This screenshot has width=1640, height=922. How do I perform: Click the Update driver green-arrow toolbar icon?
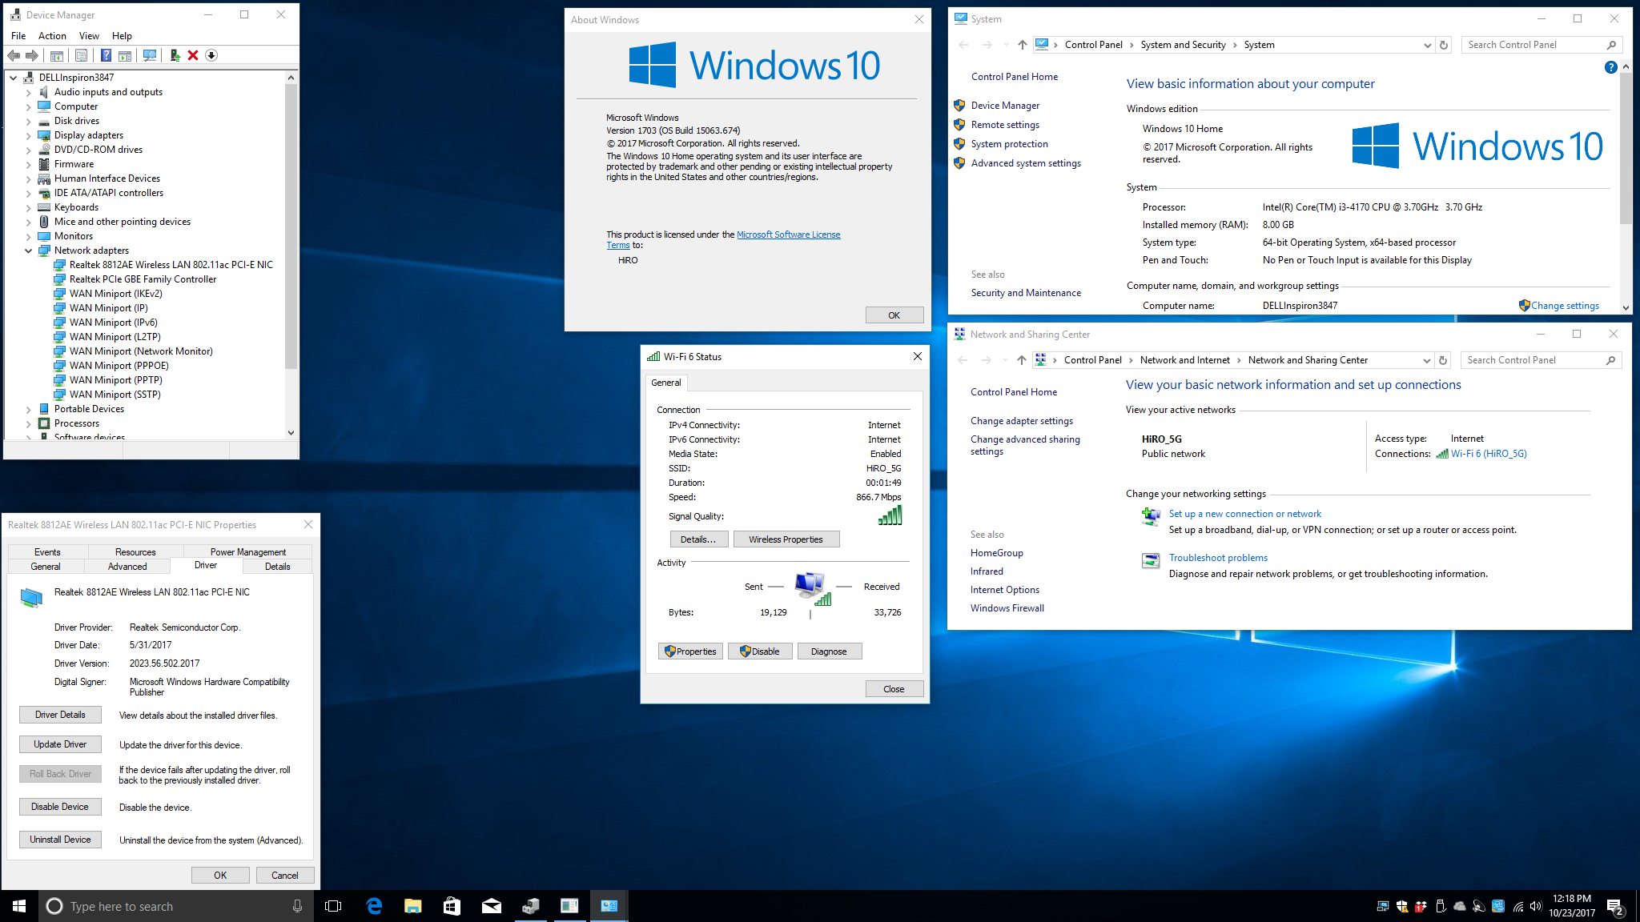175,55
